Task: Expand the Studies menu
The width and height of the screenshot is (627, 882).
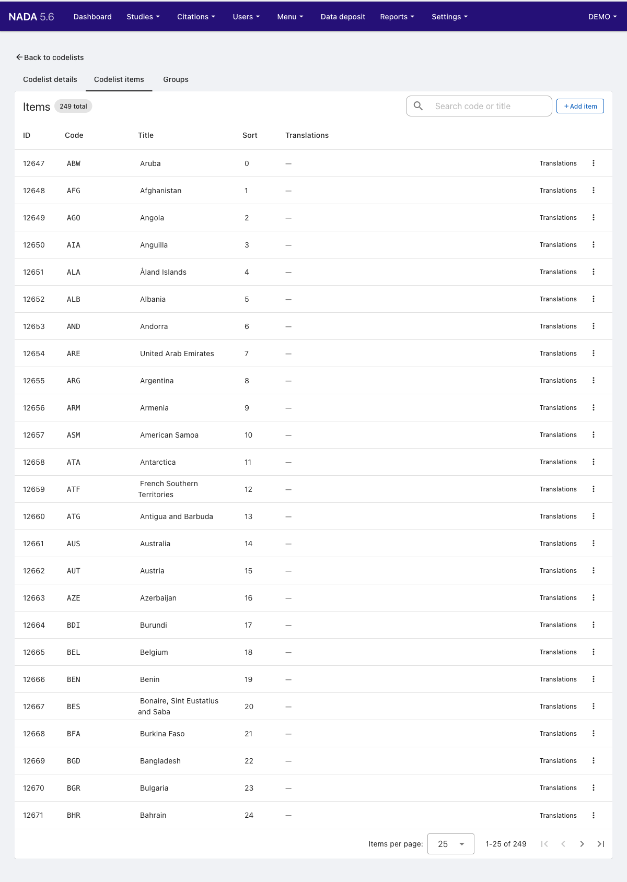Action: (143, 17)
